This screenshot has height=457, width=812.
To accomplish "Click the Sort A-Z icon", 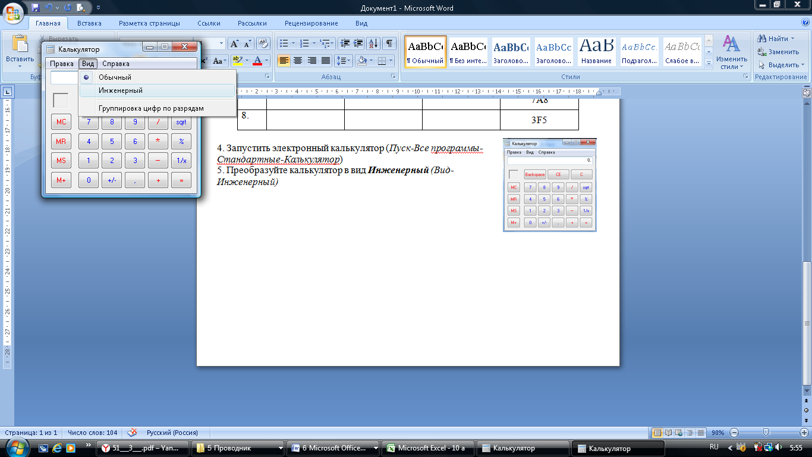I will click(373, 43).
